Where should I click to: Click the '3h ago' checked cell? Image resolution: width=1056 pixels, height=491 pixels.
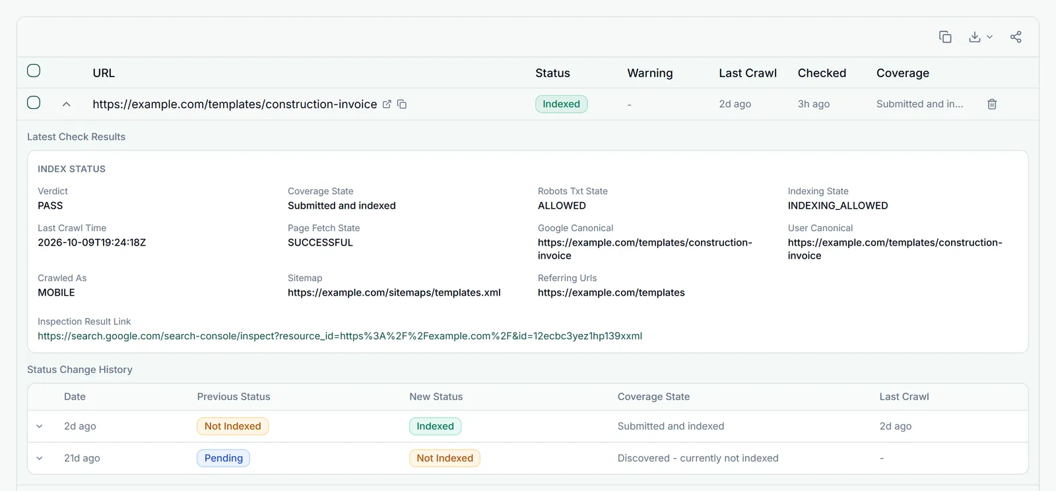coord(813,104)
